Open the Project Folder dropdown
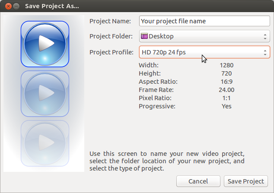 tap(204, 36)
